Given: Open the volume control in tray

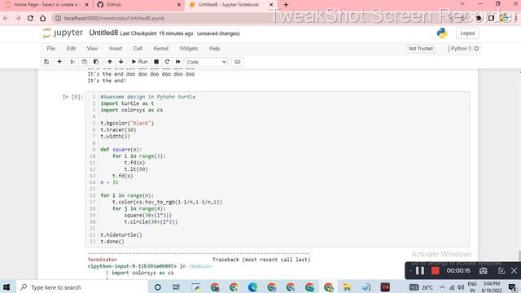Looking at the screenshot, I should 461,287.
